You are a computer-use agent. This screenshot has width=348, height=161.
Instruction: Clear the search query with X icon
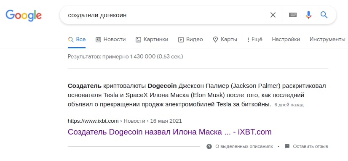[x=273, y=15]
